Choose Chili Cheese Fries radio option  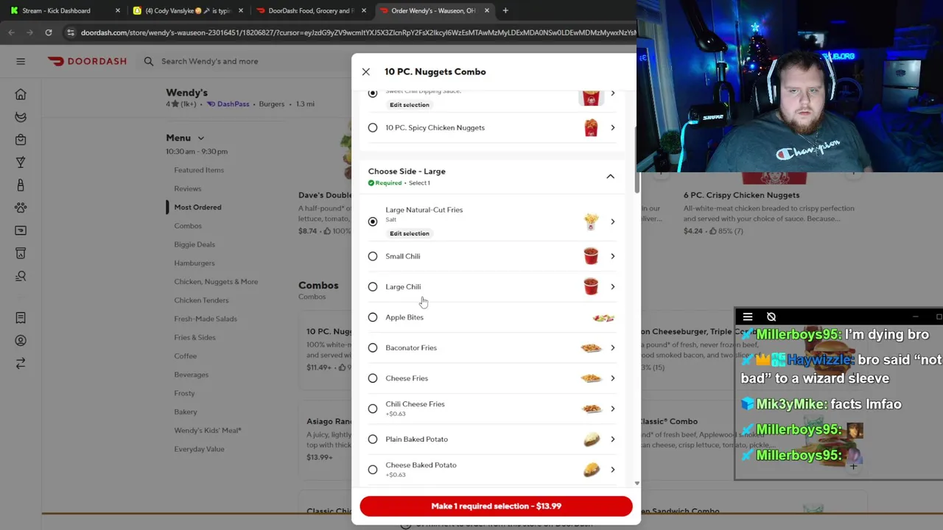[373, 409]
